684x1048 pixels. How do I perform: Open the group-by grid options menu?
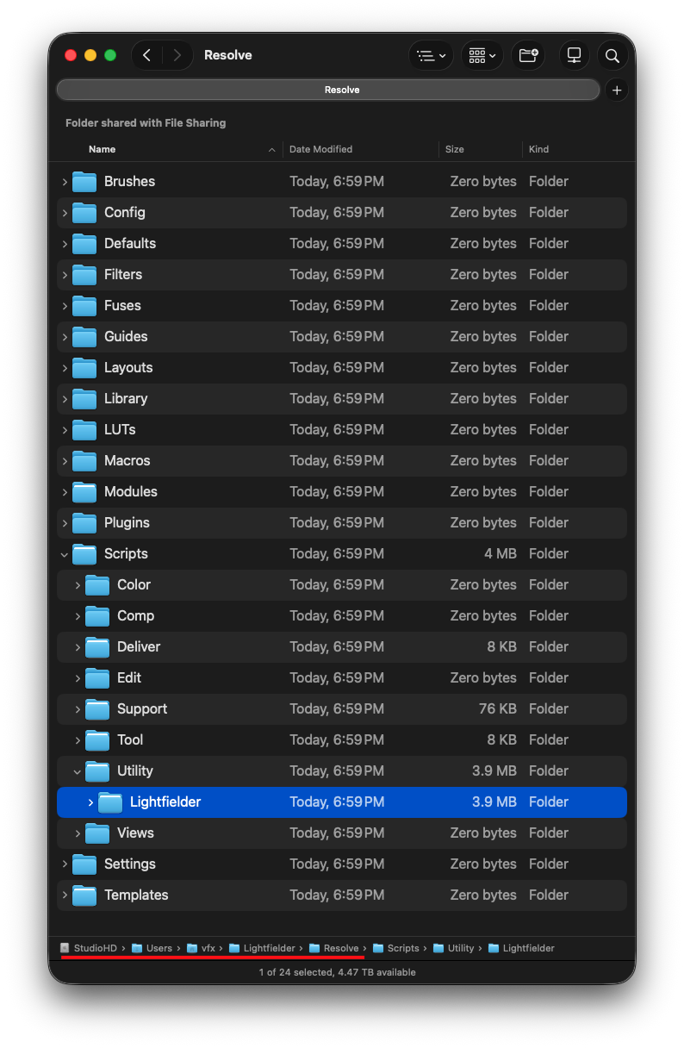point(482,55)
